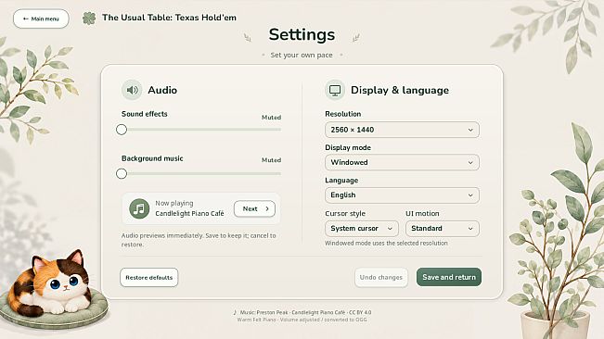Click the 'Set your own pace' subtitle
Viewport: 604px width, 339px height.
(302, 55)
